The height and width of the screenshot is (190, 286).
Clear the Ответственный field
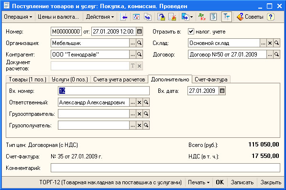[x=139, y=102]
